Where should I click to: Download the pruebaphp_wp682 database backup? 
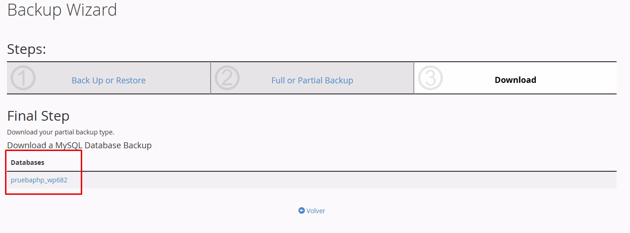[x=39, y=180]
